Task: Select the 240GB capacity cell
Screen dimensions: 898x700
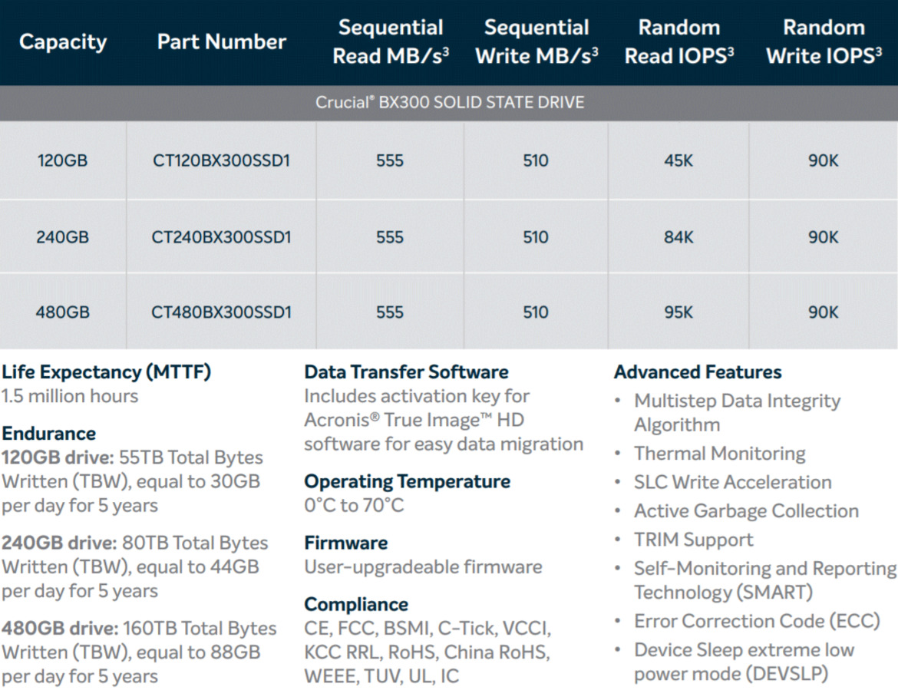Action: pyautogui.click(x=62, y=237)
